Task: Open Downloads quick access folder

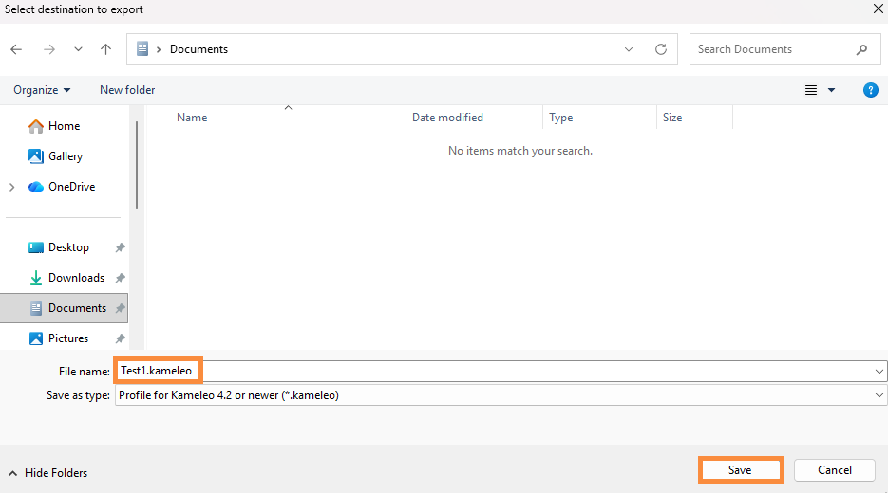Action: [x=66, y=278]
